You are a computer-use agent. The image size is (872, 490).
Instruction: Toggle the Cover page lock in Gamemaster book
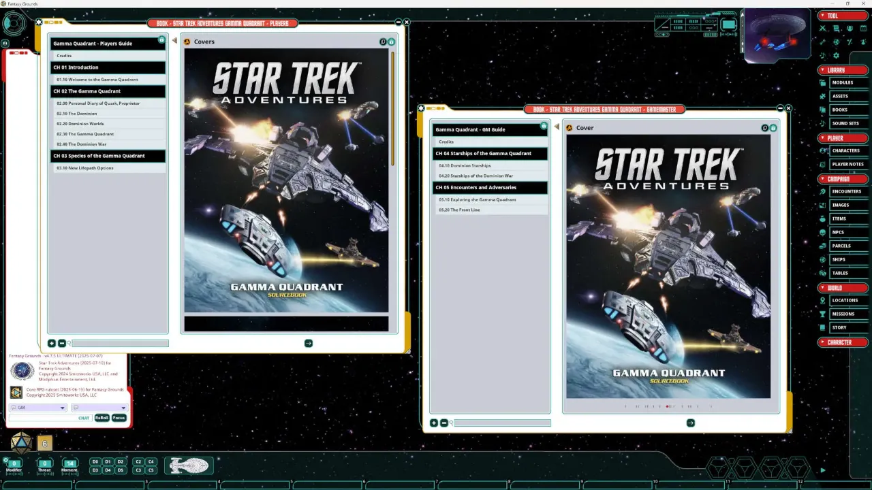point(773,128)
